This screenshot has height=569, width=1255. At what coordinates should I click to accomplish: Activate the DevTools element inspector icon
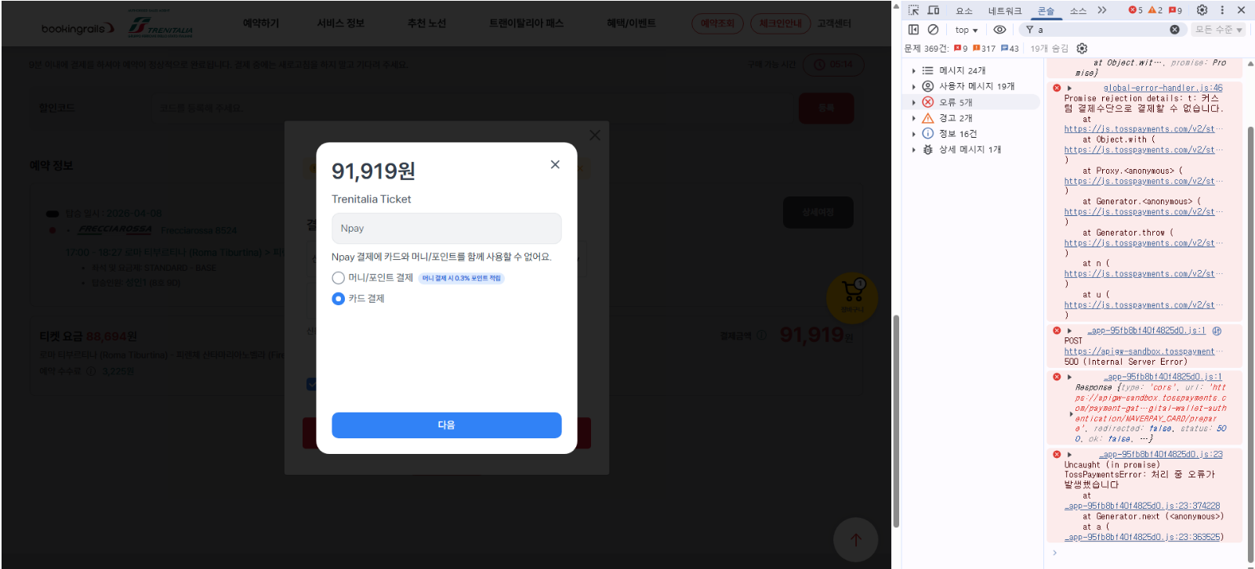point(913,10)
